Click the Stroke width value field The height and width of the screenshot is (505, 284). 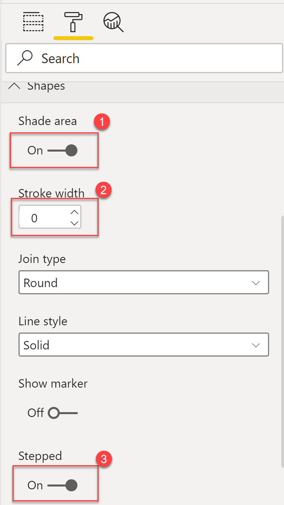[42, 218]
